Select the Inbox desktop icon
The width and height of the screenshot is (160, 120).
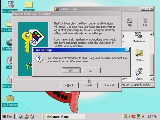(x=9, y=63)
